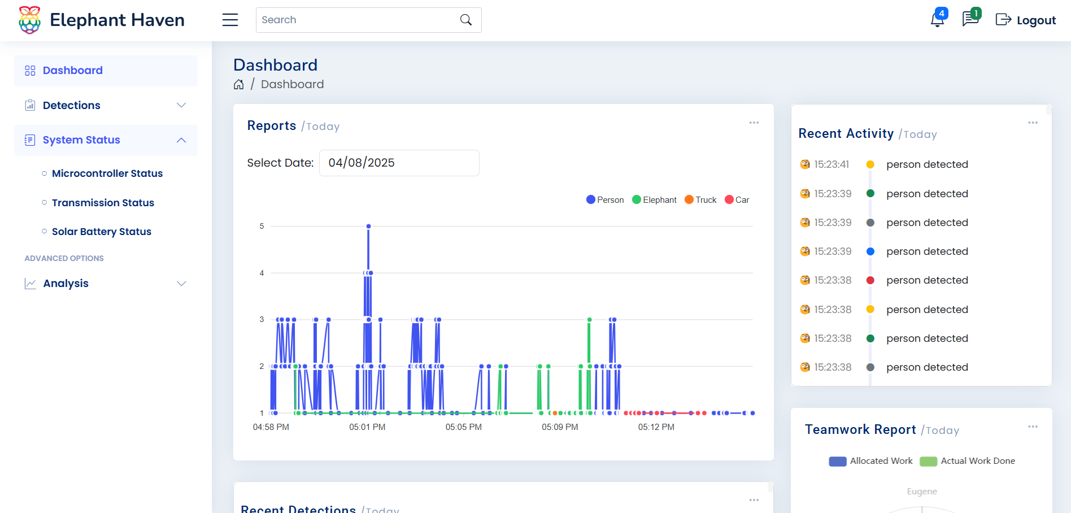The image size is (1071, 513).
Task: Expand the Analysis menu
Action: (106, 284)
